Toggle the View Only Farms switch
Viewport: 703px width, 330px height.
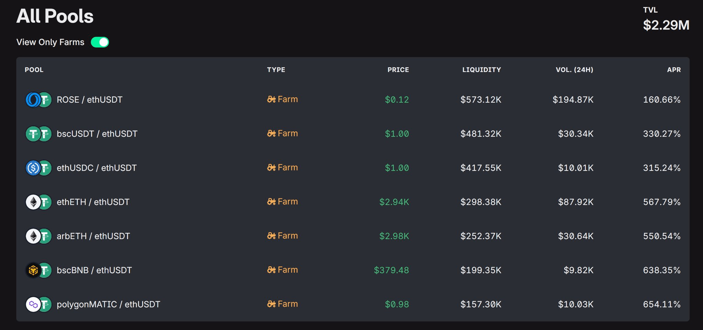pos(100,42)
